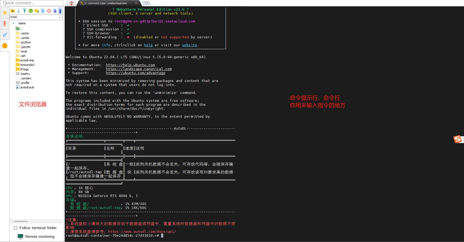This screenshot has height=242, width=464.
Task: Click the upload to current folder icon
Action: pyautogui.click(x=25, y=11)
